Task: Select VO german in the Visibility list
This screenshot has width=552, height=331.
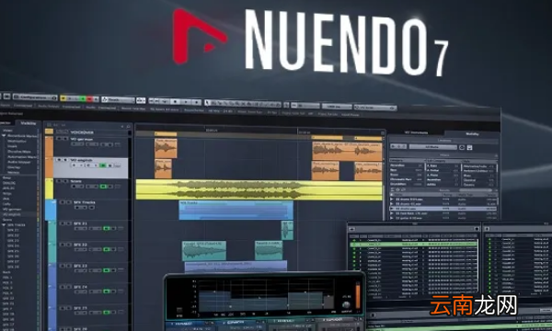Action: coord(12,210)
